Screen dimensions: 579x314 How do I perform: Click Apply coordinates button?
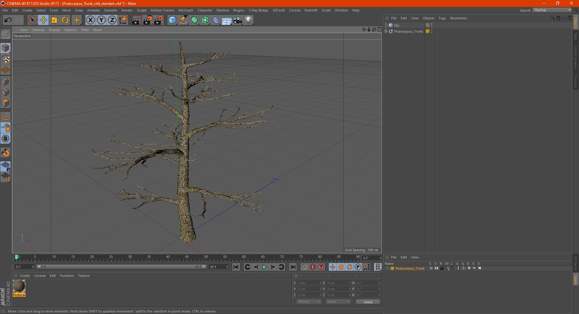click(x=368, y=302)
